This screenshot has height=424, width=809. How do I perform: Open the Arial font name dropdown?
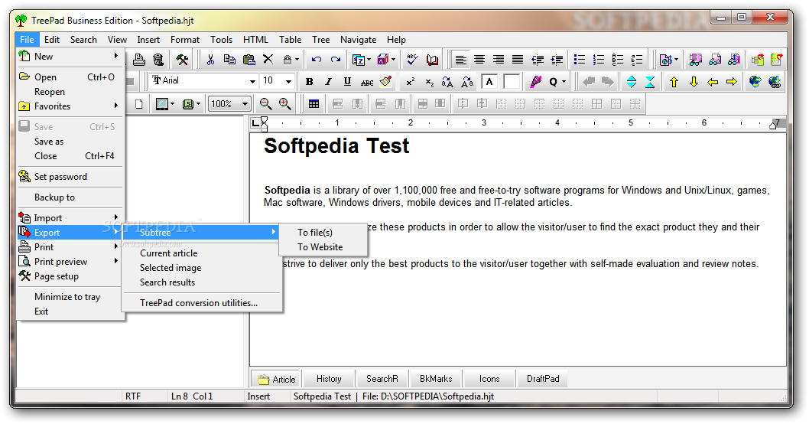[252, 82]
